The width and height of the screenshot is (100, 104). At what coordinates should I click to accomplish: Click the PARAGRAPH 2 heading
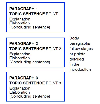(x=24, y=43)
